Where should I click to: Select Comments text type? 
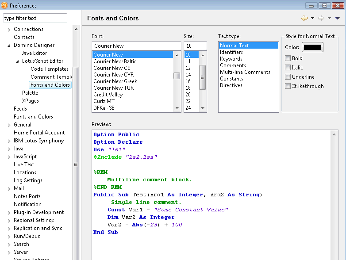coord(233,65)
